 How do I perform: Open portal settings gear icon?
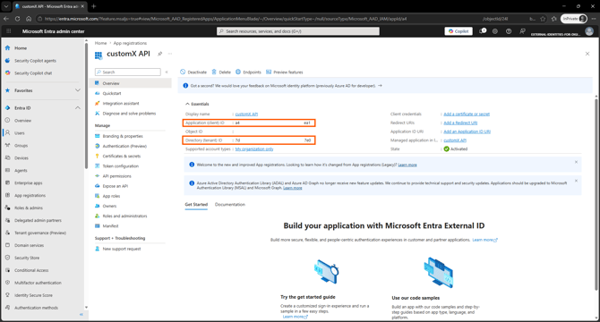click(495, 31)
